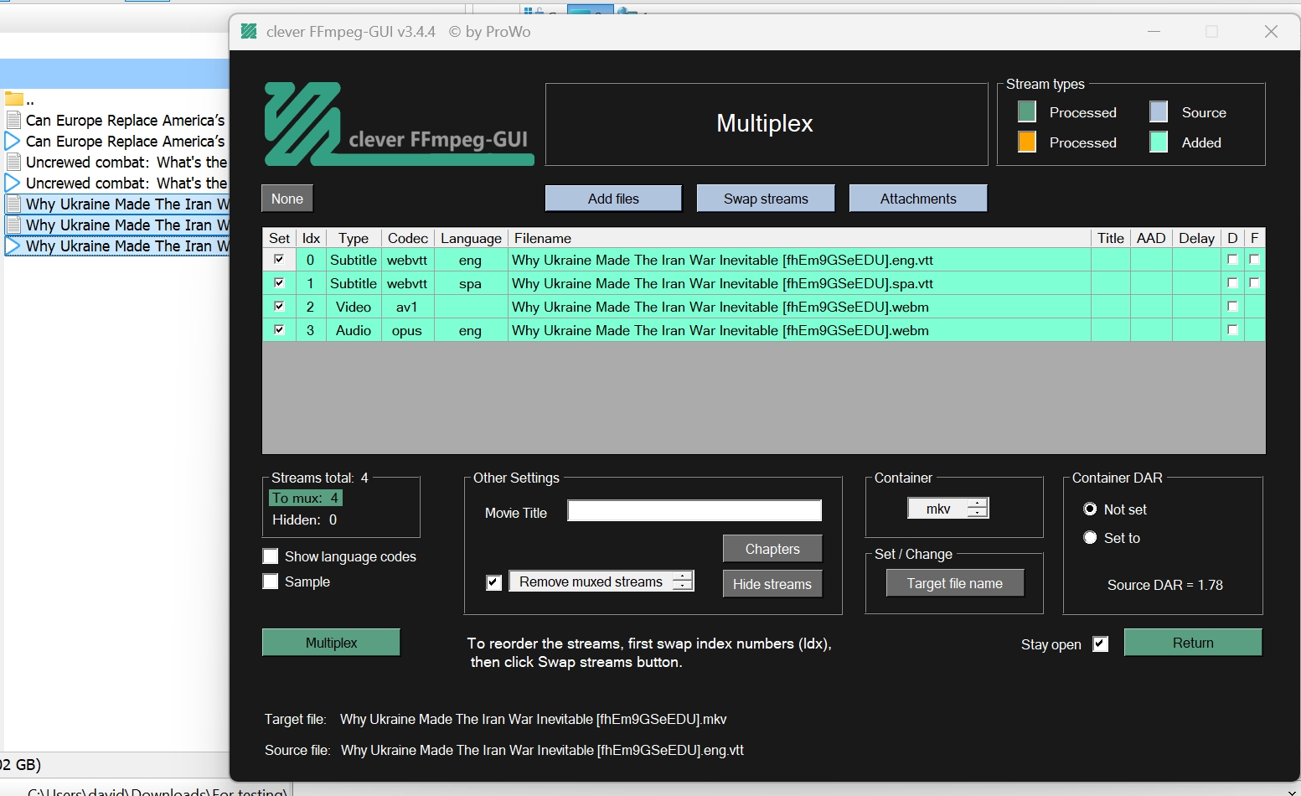Click the down arrow of the mkv container selector

pyautogui.click(x=978, y=513)
